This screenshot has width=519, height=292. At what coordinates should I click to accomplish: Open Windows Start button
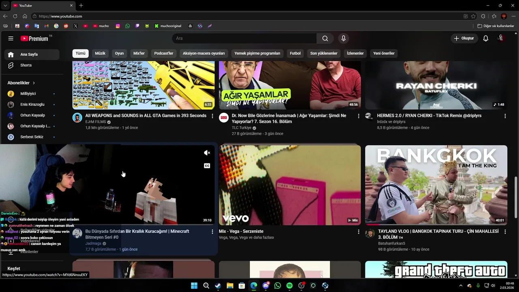tap(194, 286)
